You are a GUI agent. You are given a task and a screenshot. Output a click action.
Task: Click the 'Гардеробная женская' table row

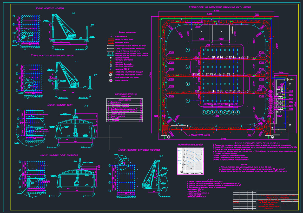tap(124, 107)
